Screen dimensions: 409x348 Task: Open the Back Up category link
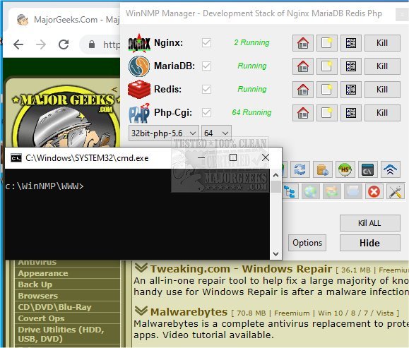[35, 284]
